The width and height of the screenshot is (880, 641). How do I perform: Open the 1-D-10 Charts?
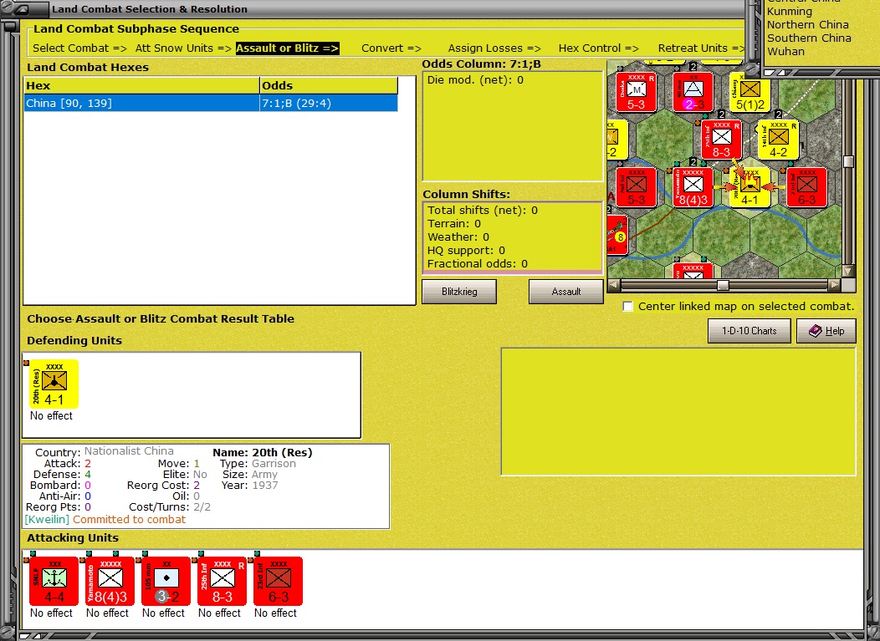tap(750, 331)
